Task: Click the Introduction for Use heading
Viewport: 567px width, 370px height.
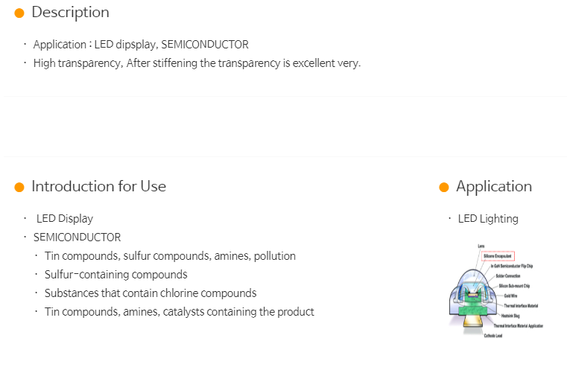Action: (x=98, y=186)
